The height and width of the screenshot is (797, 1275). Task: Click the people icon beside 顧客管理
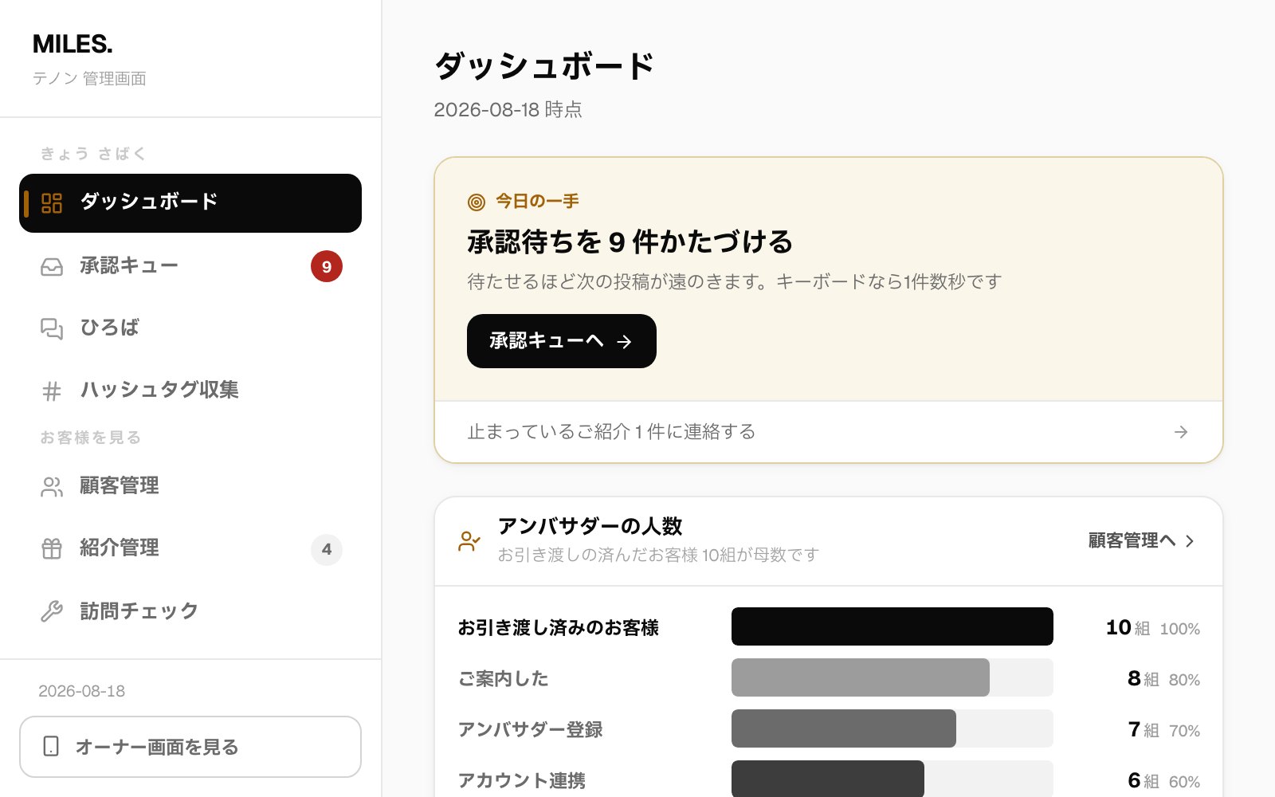pos(52,486)
